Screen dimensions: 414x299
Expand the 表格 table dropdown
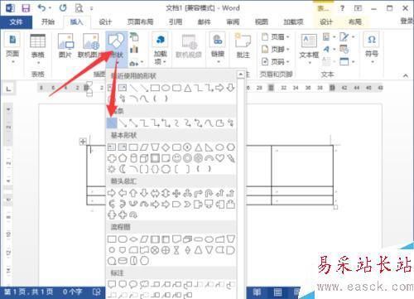(x=38, y=62)
